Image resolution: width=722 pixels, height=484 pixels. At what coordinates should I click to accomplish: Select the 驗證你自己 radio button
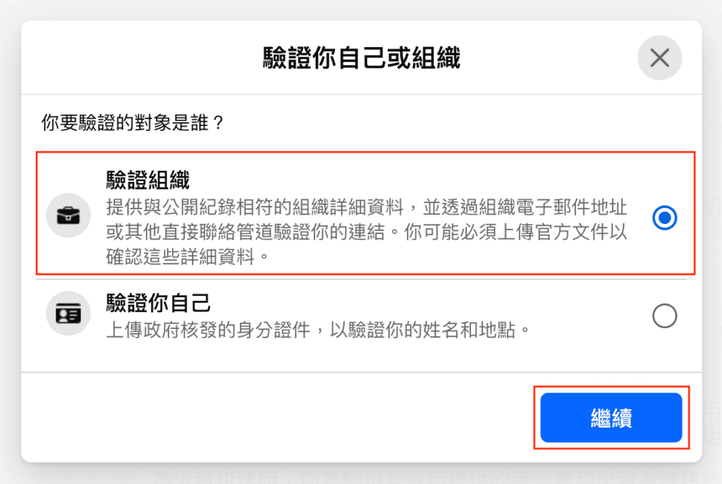664,316
